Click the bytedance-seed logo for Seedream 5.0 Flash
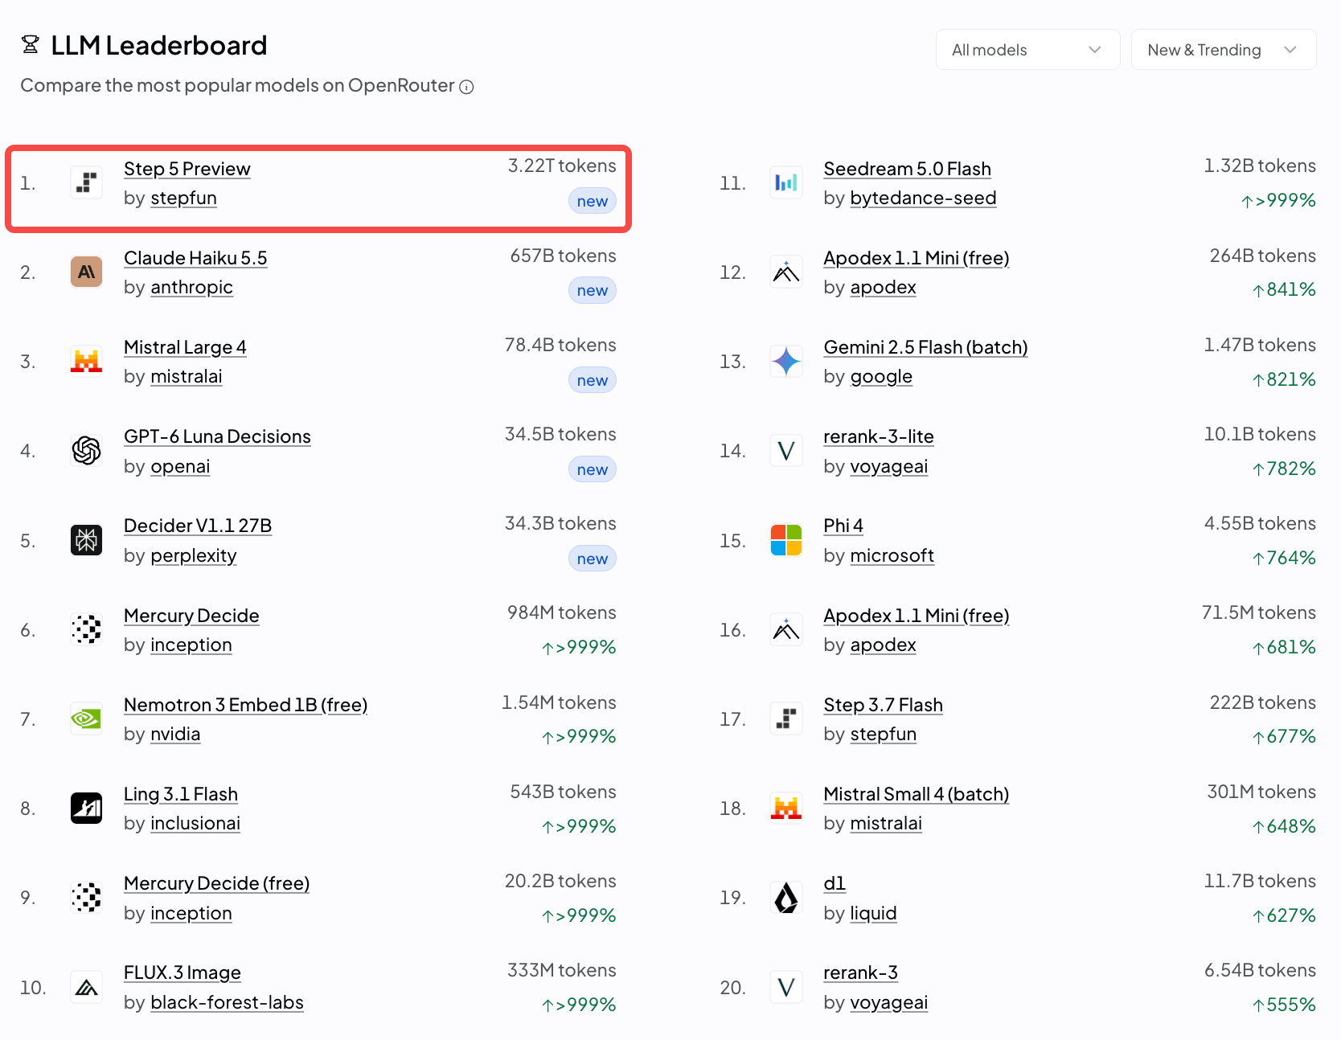 pyautogui.click(x=786, y=183)
